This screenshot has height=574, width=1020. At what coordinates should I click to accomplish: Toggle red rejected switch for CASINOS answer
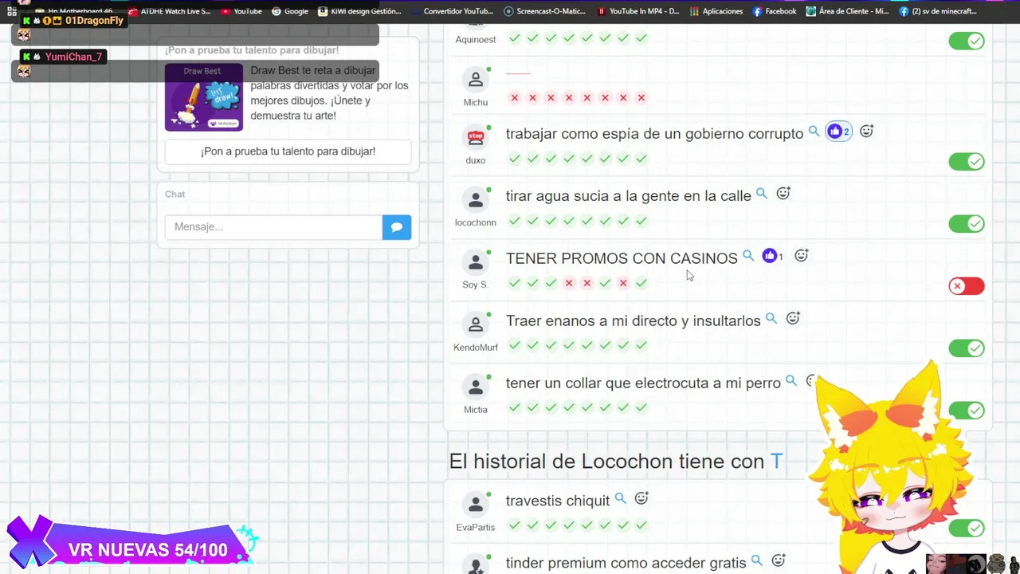click(x=967, y=286)
